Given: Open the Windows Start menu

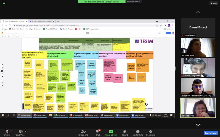Looking at the screenshot, I should click(x=3, y=115).
